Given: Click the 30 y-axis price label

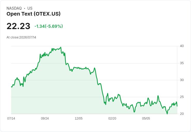Looking at the screenshot, I should [x=182, y=80].
